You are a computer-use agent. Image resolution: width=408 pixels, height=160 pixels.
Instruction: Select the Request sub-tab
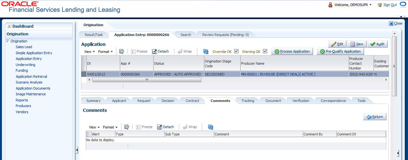click(x=144, y=101)
